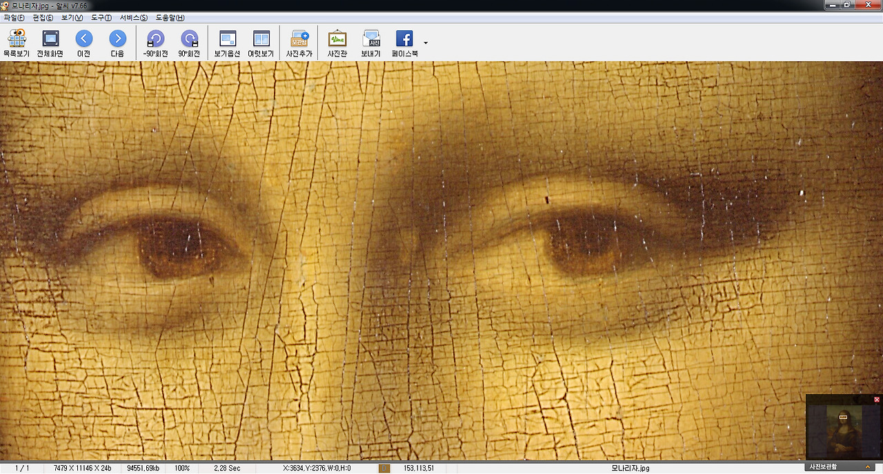Image resolution: width=883 pixels, height=474 pixels.
Task: Close the navigator preview thumbnail
Action: 877,400
